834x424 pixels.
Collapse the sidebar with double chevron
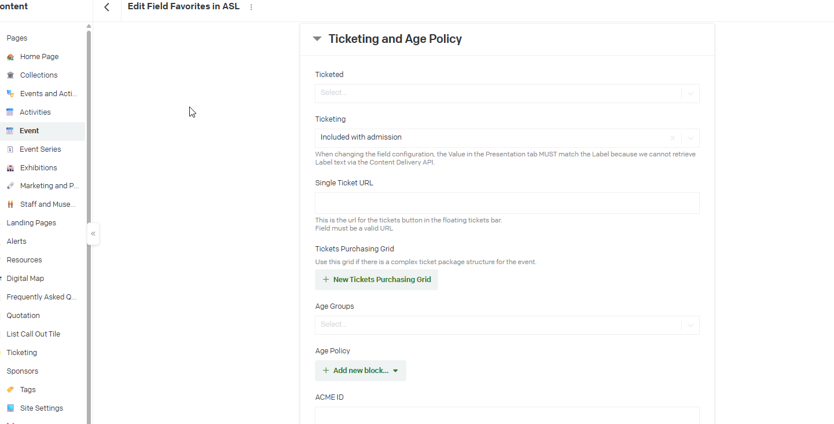pos(93,234)
